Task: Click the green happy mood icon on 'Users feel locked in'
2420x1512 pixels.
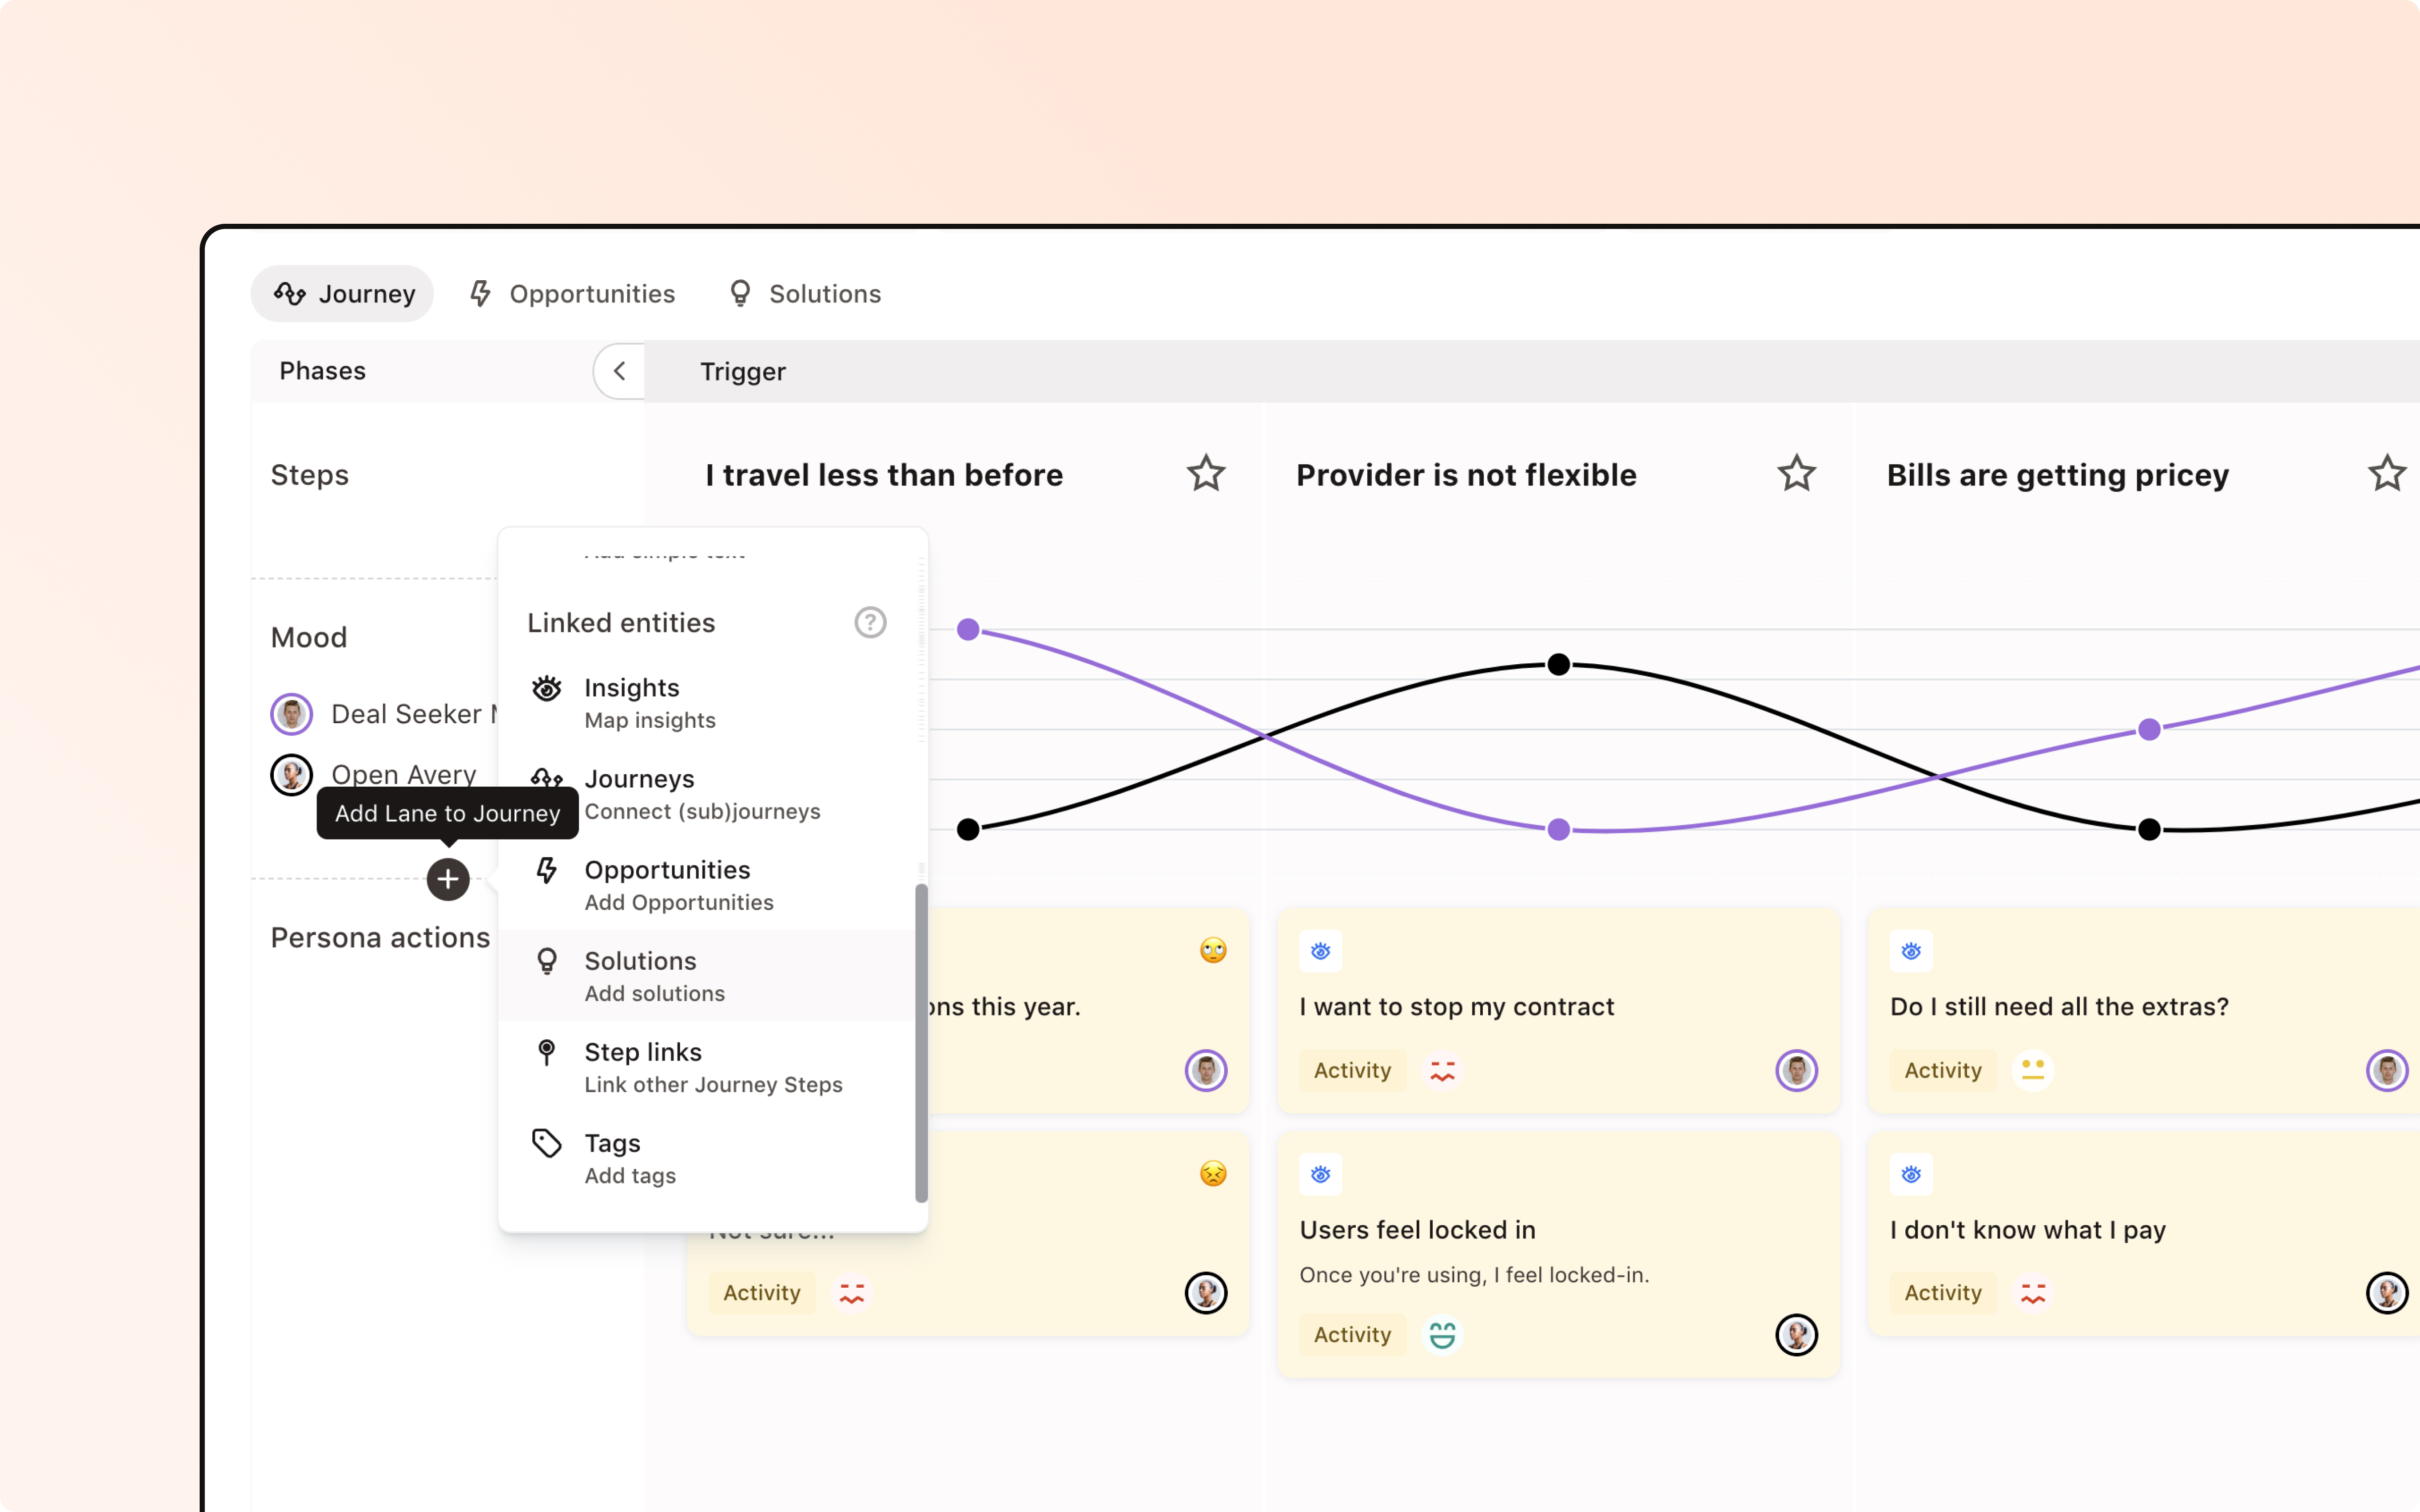Action: [x=1442, y=1335]
